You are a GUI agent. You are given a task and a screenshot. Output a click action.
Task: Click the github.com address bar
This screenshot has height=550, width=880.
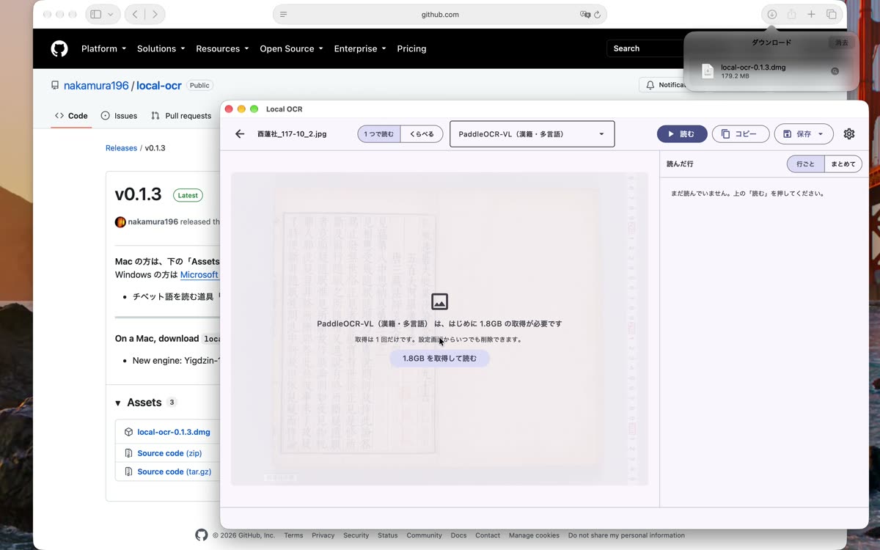[440, 14]
